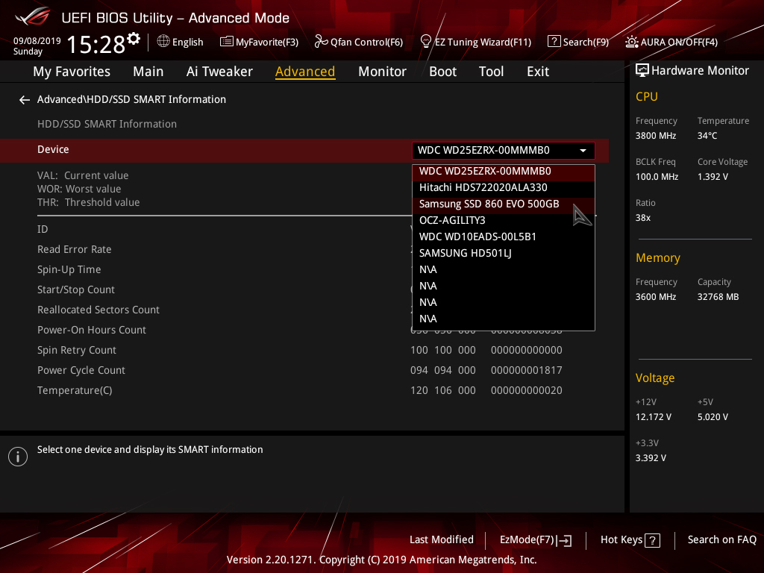Viewport: 764px width, 573px height.
Task: Click +3.3V value 3.392 V
Action: pyautogui.click(x=651, y=458)
